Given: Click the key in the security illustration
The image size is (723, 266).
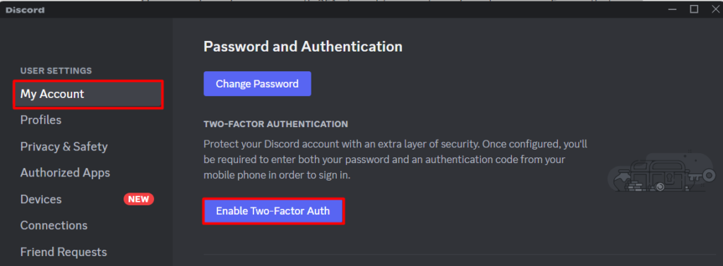Looking at the screenshot, I should click(x=700, y=176).
